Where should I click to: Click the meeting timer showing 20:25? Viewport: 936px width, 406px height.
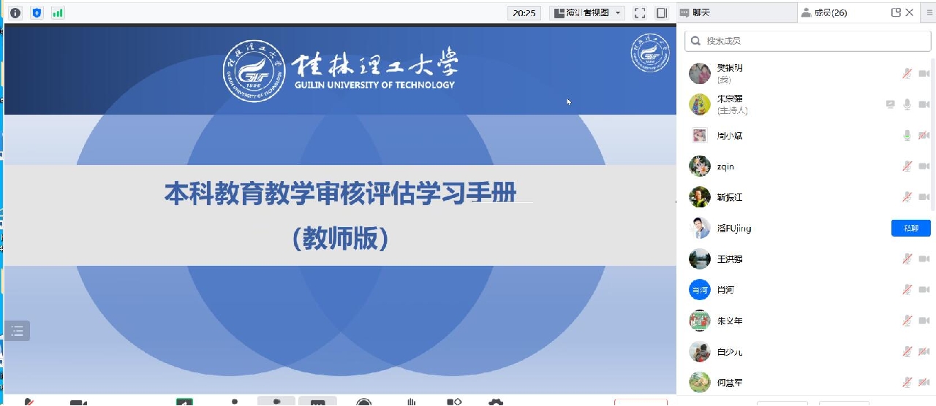pos(525,12)
